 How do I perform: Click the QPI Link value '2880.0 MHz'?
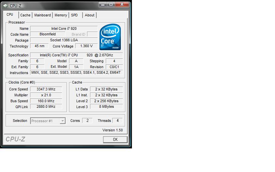click(46, 106)
